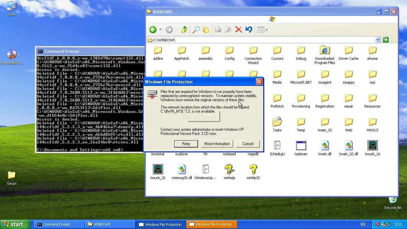
Task: Select the AppPatch folder
Action: (182, 53)
